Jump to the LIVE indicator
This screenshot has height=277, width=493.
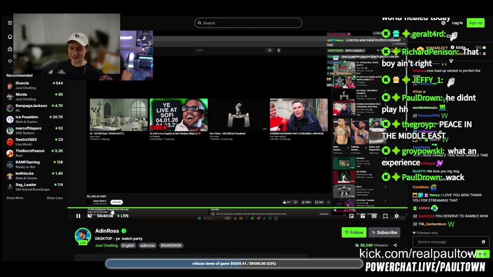[123, 216]
